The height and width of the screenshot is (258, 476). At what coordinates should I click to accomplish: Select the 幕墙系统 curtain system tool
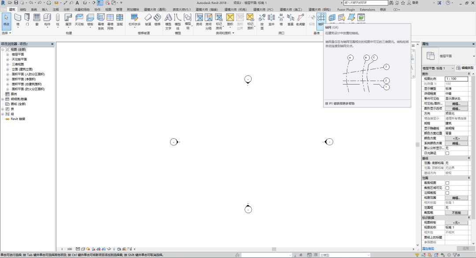pyautogui.click(x=101, y=22)
